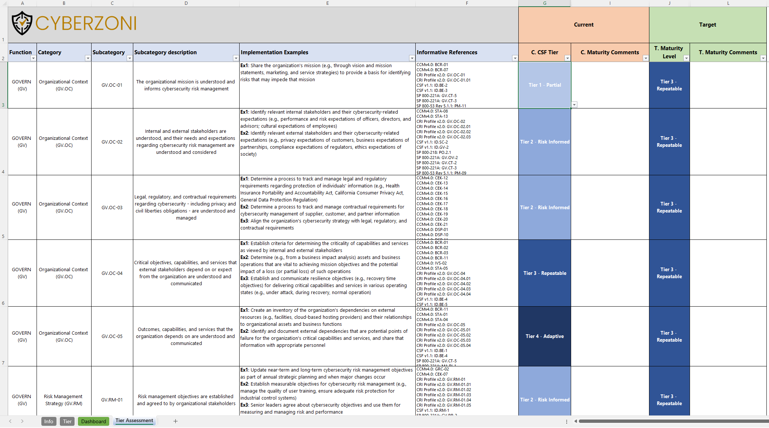Click the scroll-left arrow of horizontal scrollbar
Image resolution: width=769 pixels, height=428 pixels.
coord(575,421)
